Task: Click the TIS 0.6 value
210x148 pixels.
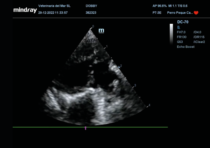Action: click(x=182, y=6)
